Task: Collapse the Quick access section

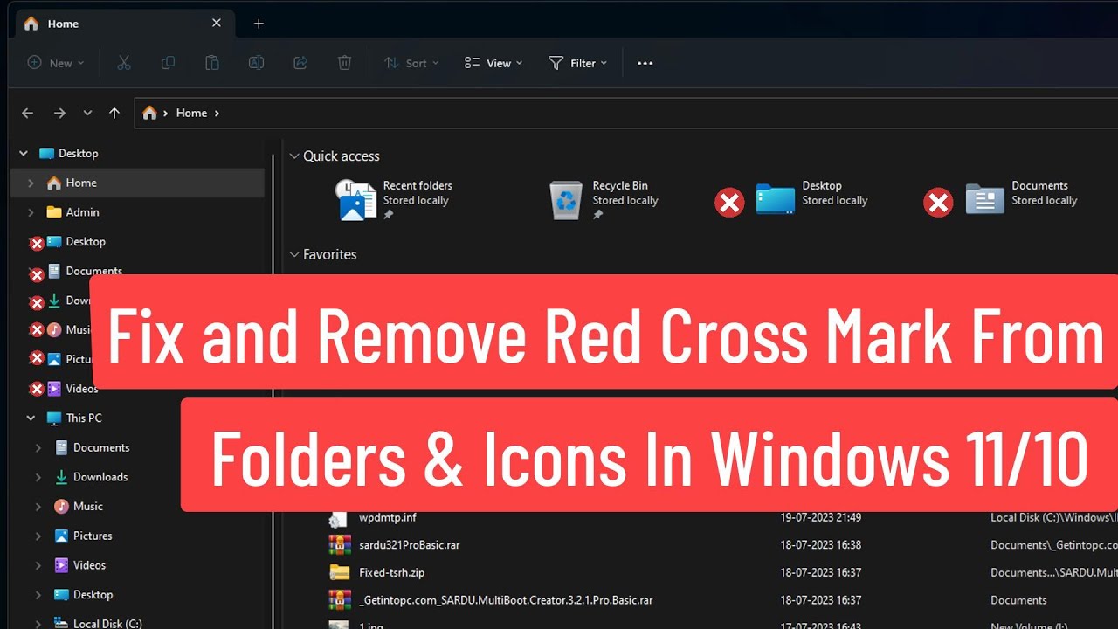Action: [294, 156]
